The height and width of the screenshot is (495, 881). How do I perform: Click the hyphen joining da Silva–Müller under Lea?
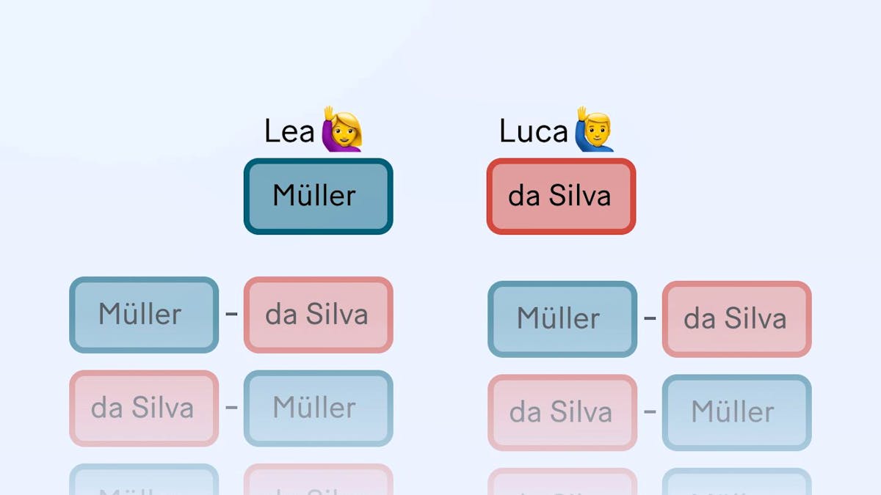coord(231,408)
